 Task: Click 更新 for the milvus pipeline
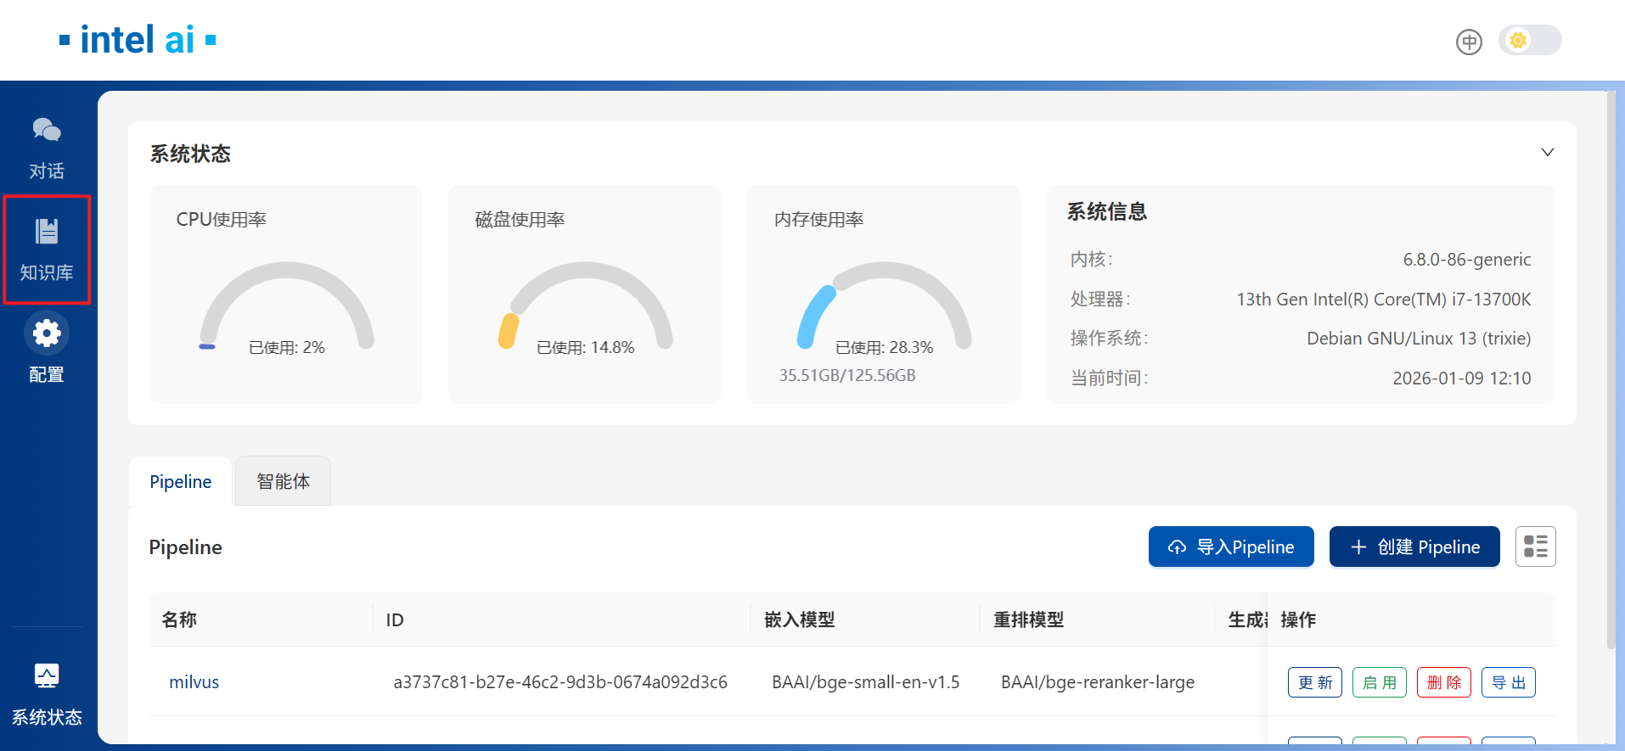[1314, 682]
